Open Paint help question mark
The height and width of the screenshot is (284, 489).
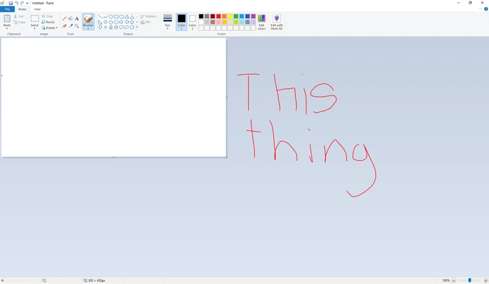486,9
